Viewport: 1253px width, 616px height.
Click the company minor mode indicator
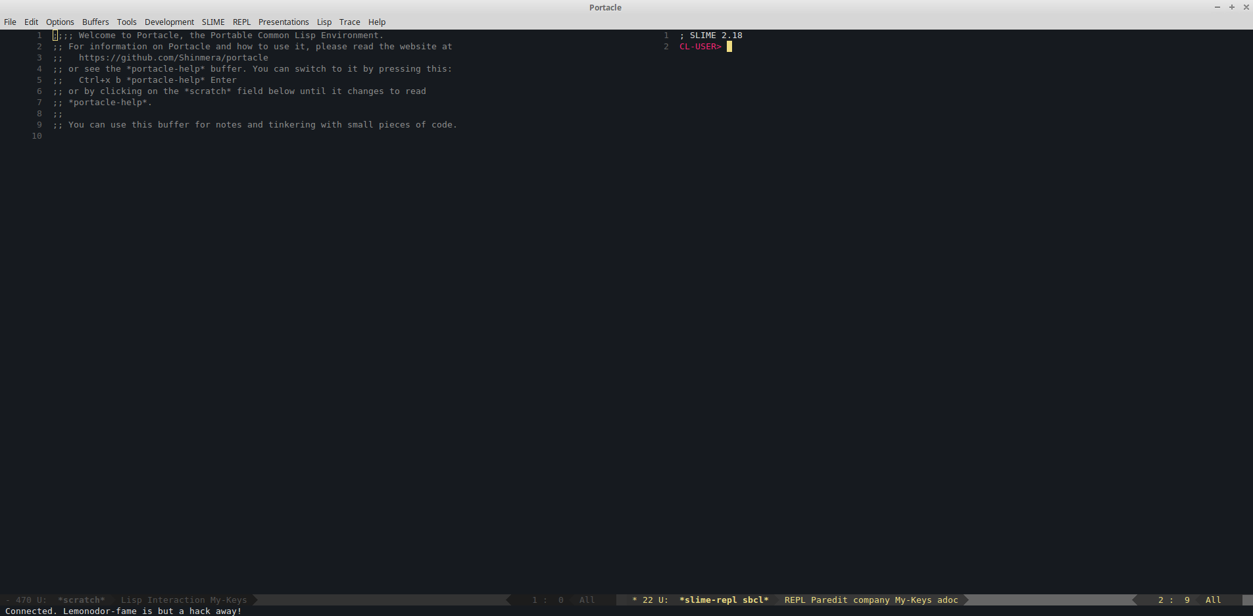tap(872, 600)
